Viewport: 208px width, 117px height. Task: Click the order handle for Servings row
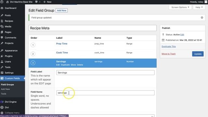point(33,63)
